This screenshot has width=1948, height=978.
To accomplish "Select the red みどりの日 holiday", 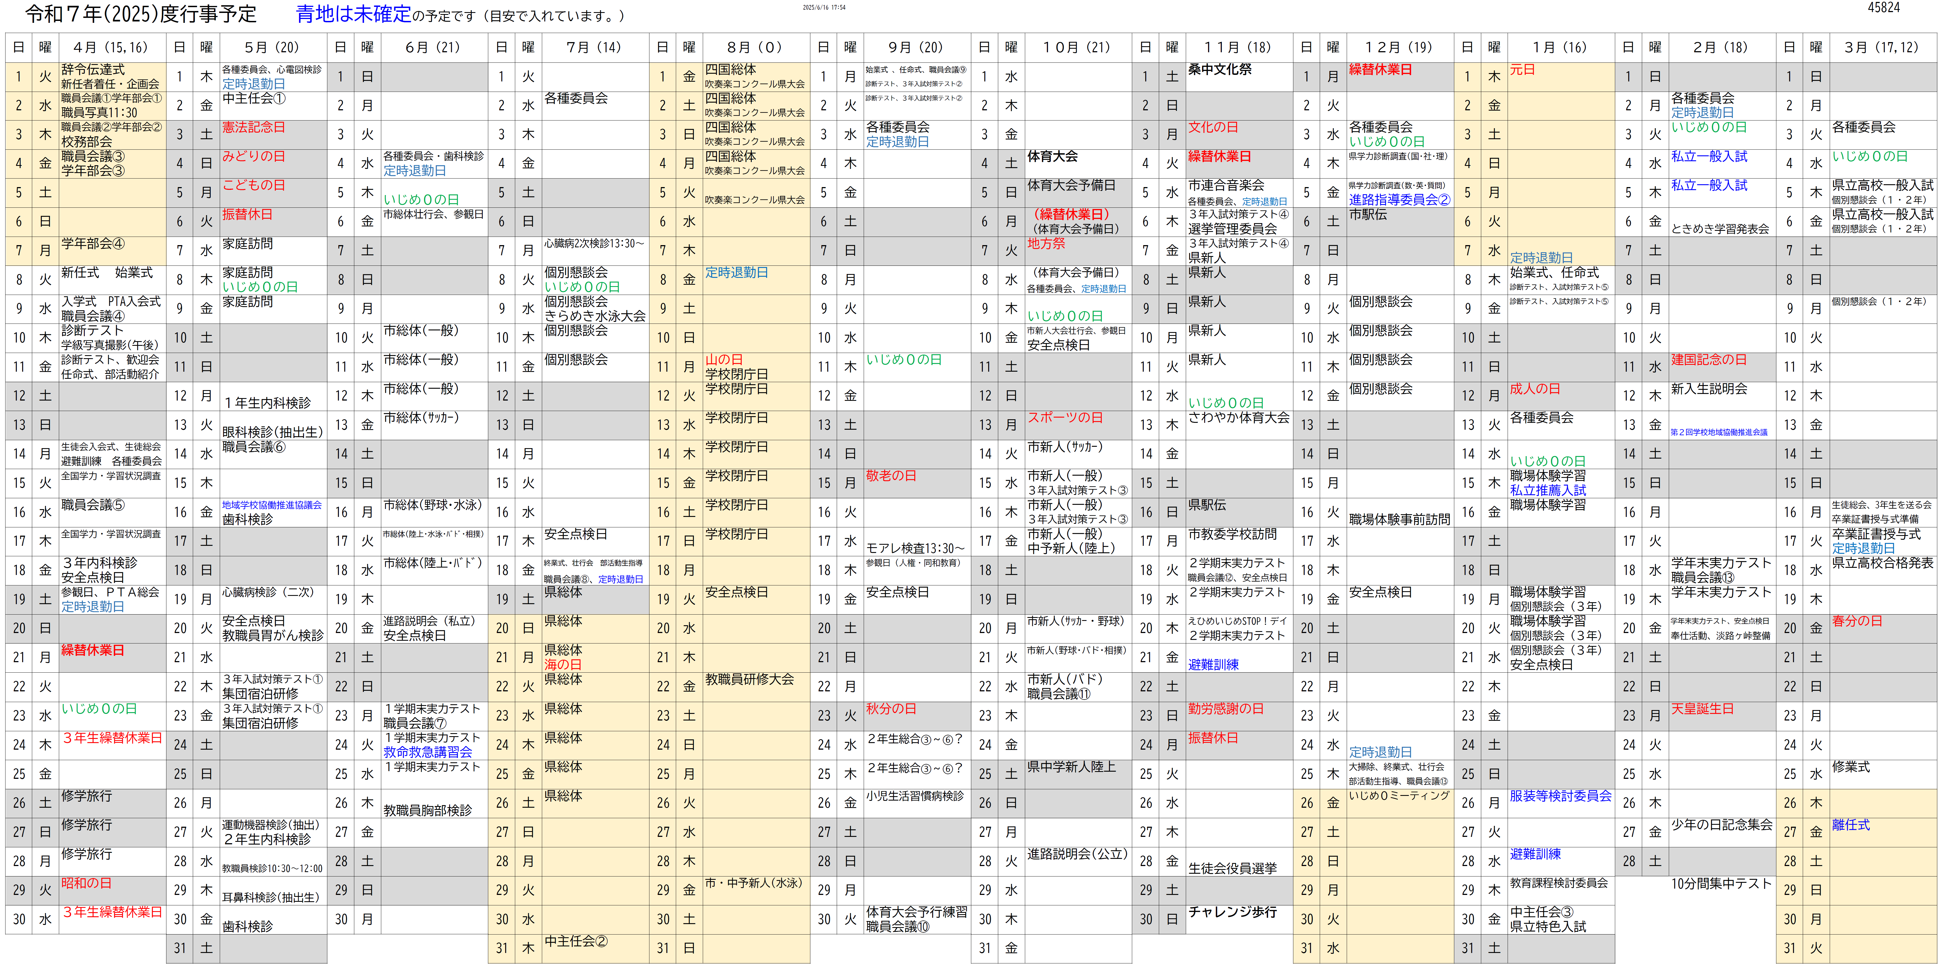I will pyautogui.click(x=254, y=157).
